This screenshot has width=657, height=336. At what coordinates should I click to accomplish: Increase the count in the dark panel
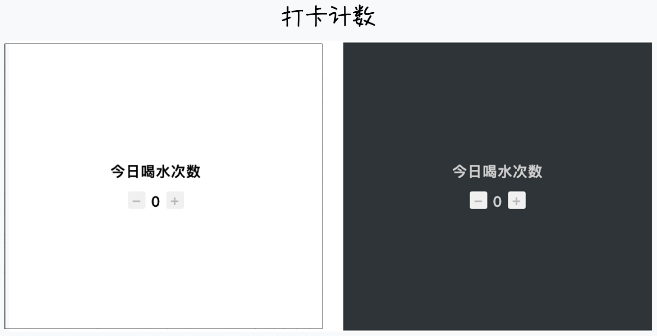click(517, 201)
